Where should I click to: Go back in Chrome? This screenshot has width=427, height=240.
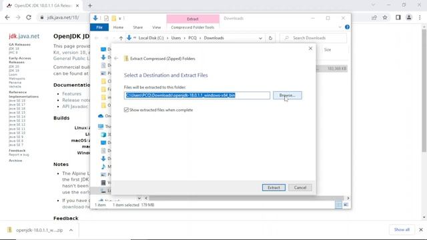[7, 17]
